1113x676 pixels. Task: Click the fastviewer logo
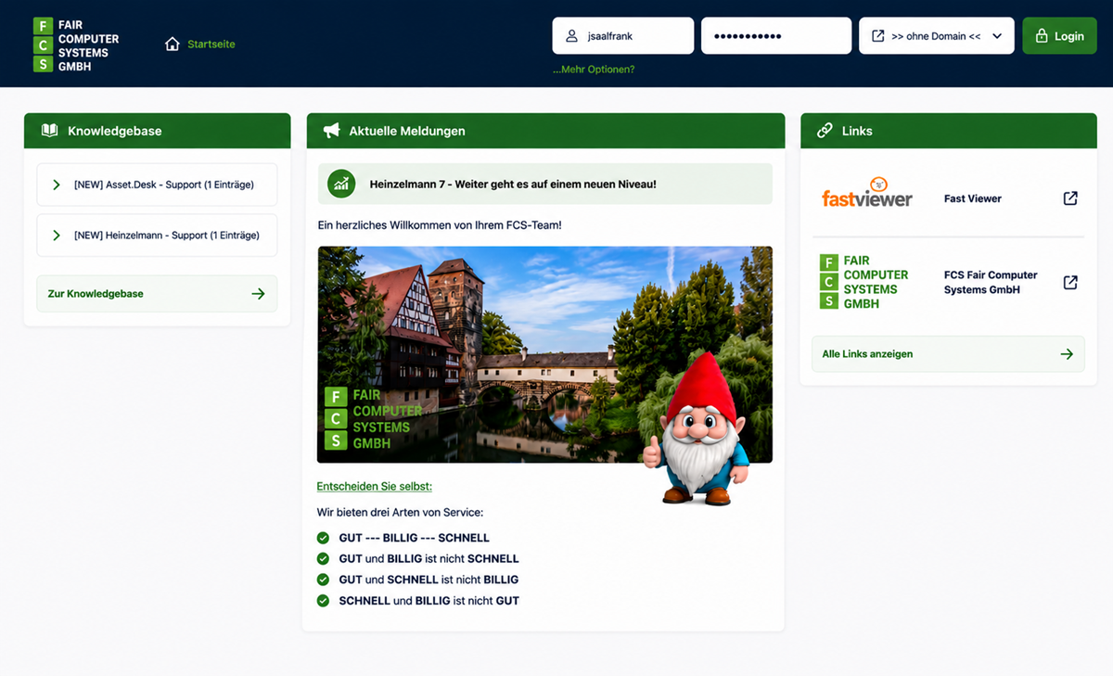(866, 194)
